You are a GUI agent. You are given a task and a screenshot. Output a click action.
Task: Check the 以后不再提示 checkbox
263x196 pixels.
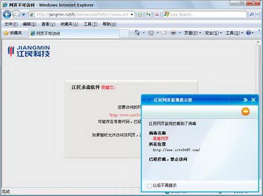point(149,186)
